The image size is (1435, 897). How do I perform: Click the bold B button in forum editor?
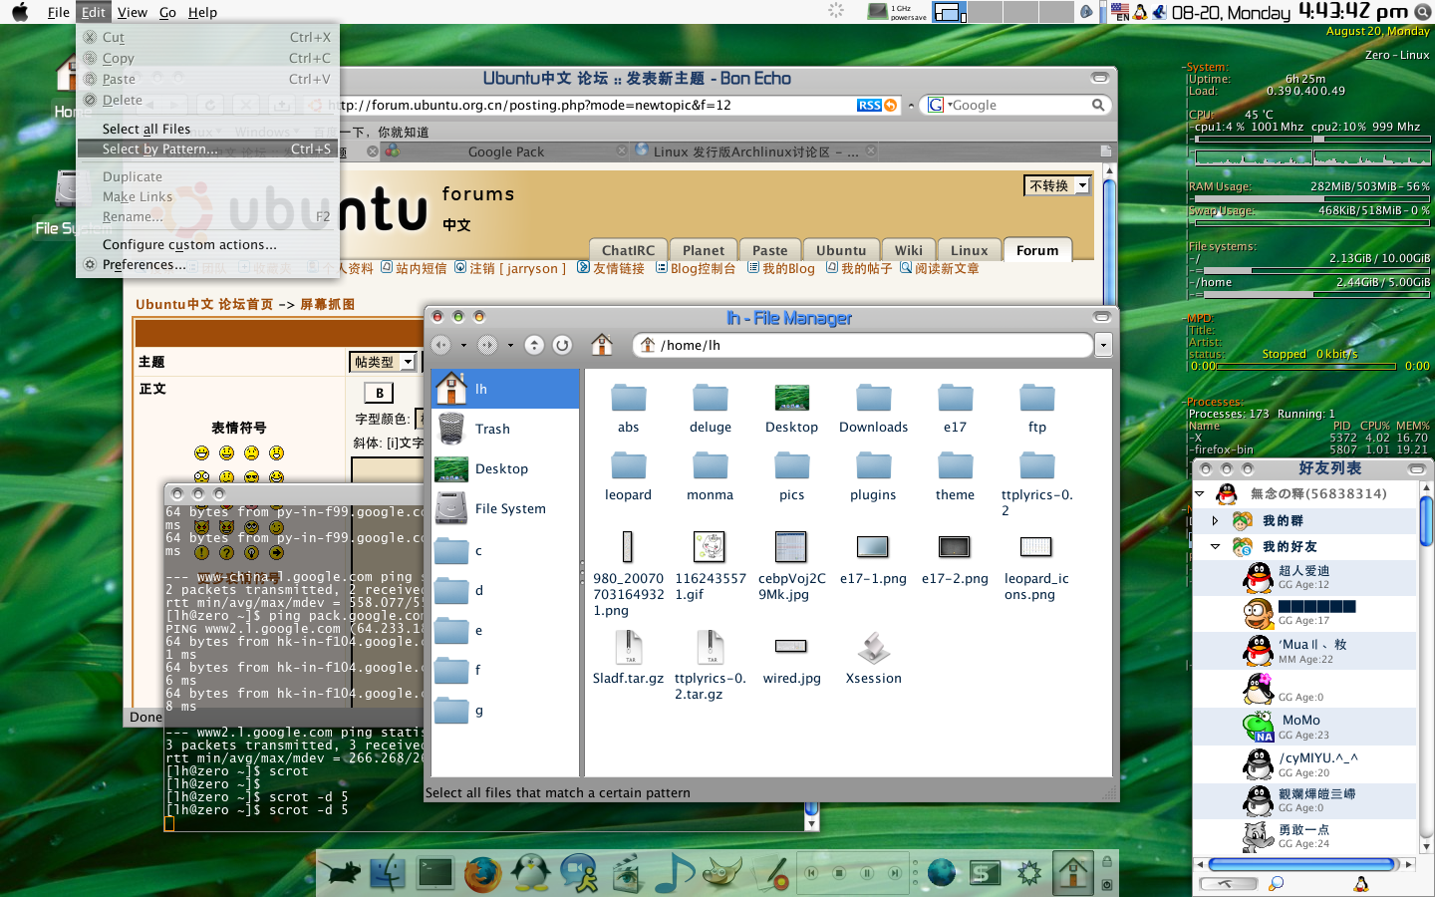coord(379,393)
